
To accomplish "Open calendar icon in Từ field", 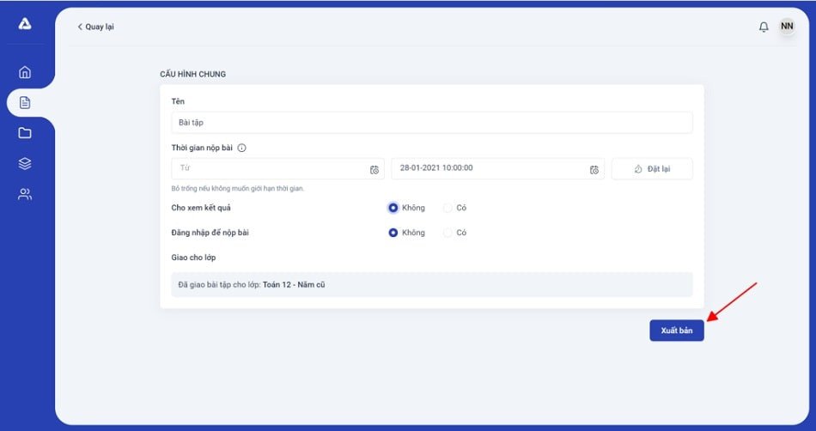I will (375, 169).
